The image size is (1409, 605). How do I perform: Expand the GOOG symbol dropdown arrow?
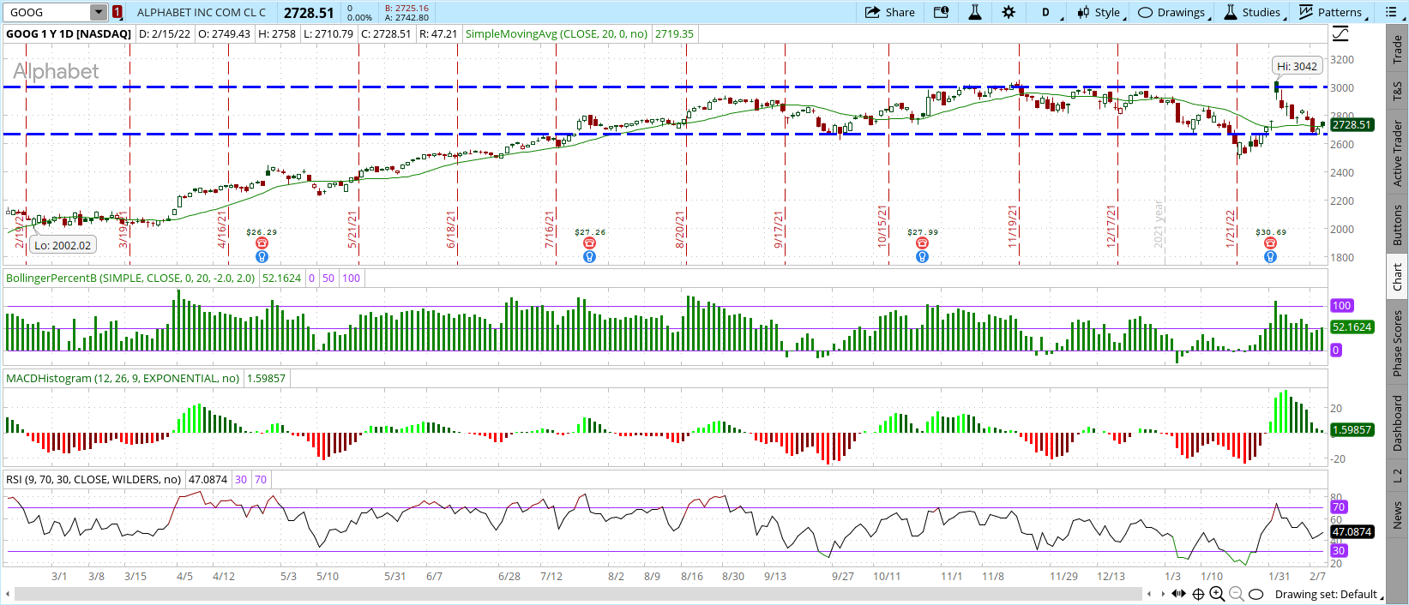pyautogui.click(x=99, y=12)
